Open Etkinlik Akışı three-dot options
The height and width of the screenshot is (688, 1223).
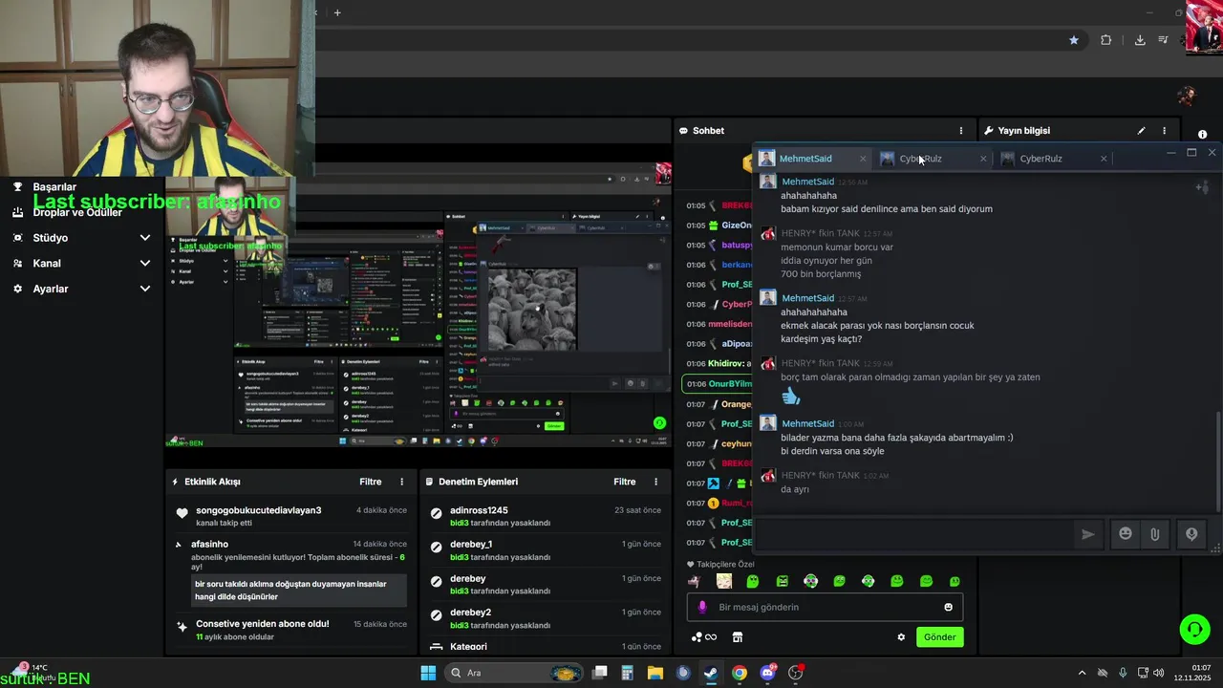point(401,482)
